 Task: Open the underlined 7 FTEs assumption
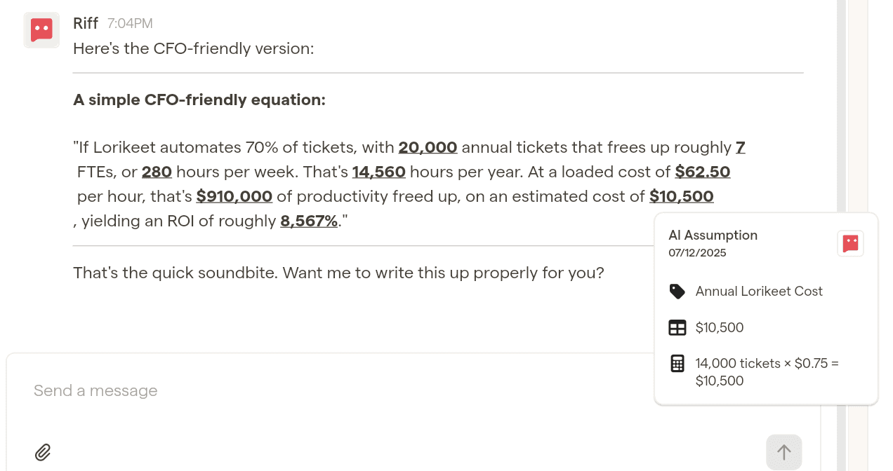[x=740, y=148]
